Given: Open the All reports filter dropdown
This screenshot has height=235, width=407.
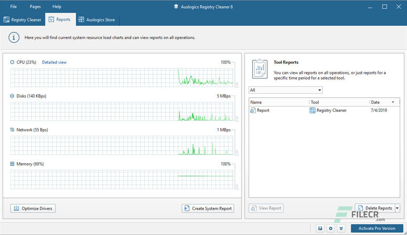Looking at the screenshot, I should click(x=285, y=90).
